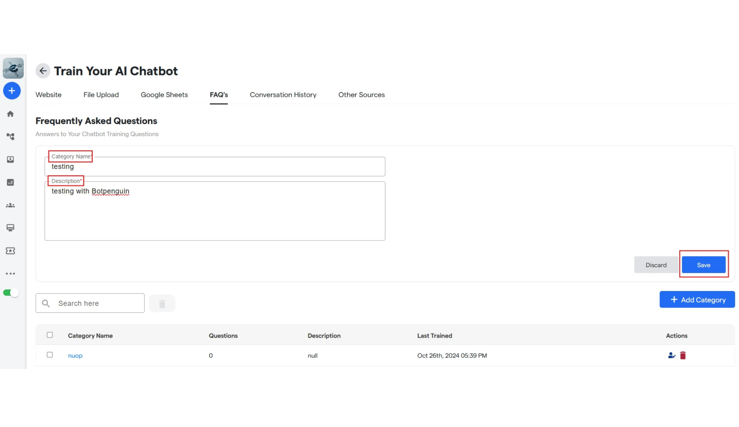
Task: Click the Last Trained column header
Action: coord(434,336)
